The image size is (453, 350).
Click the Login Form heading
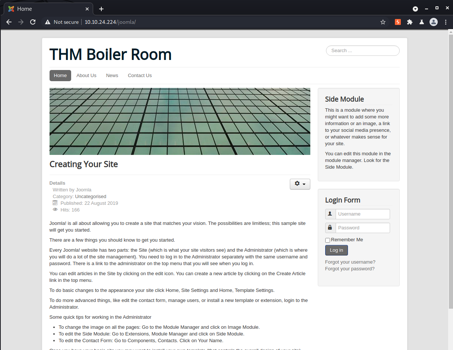click(343, 200)
